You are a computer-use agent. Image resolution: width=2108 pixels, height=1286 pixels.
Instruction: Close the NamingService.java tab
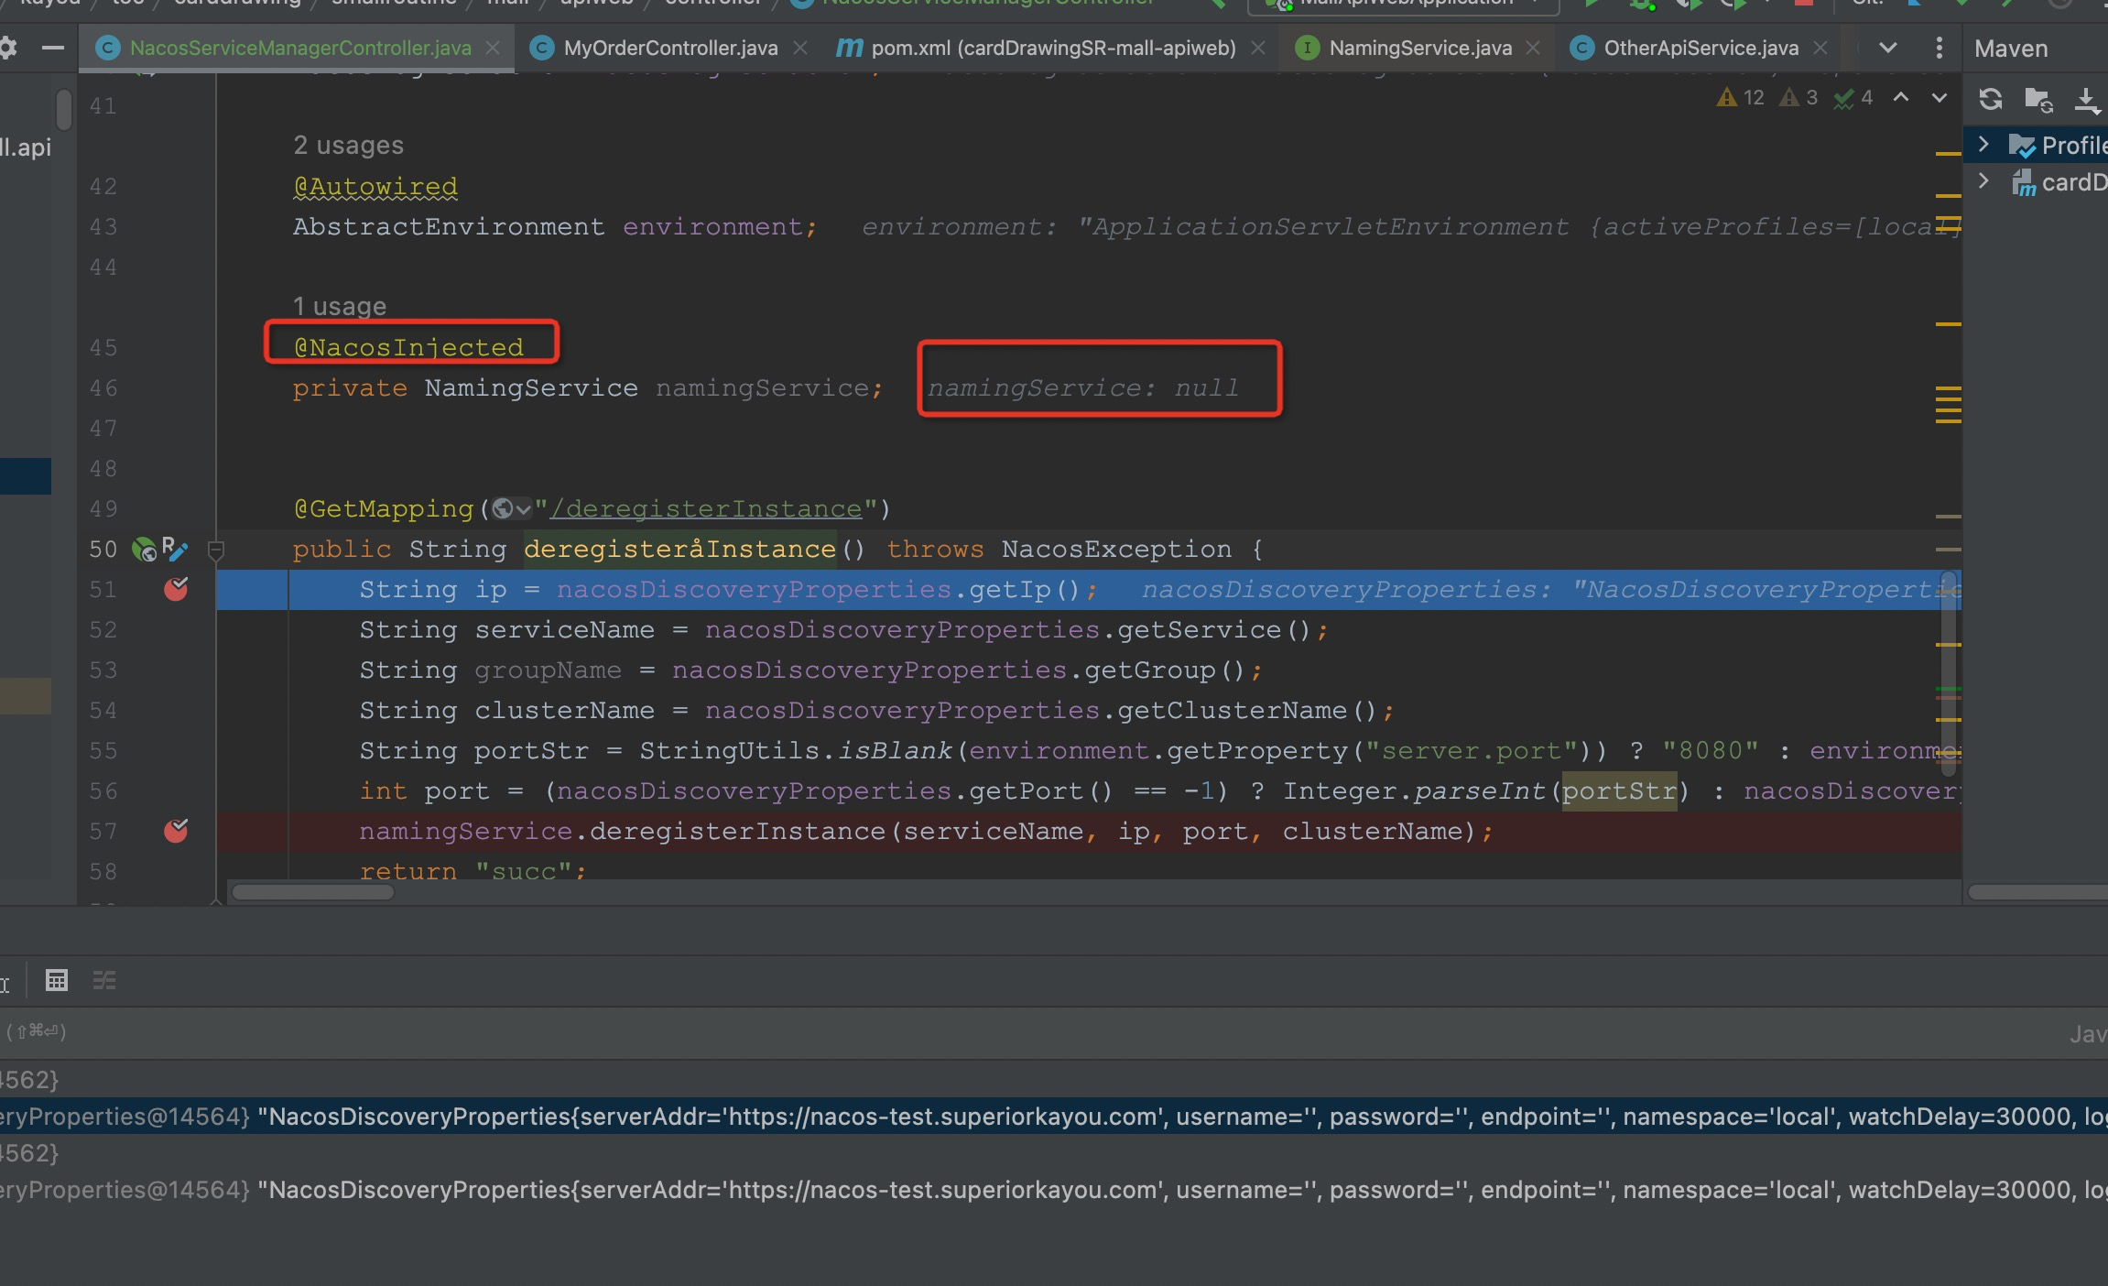[x=1534, y=48]
